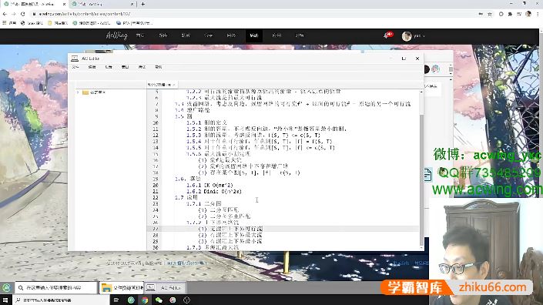Open the last menu in AC Editor menu bar
This screenshot has height=305, width=543.
click(x=158, y=67)
